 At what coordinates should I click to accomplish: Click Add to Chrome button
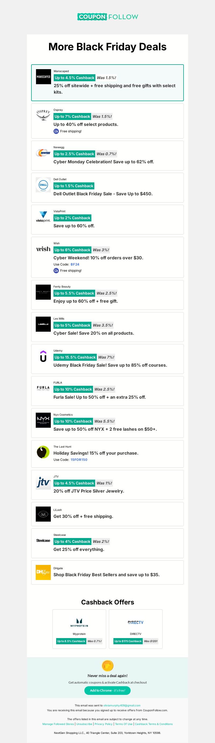click(107, 691)
